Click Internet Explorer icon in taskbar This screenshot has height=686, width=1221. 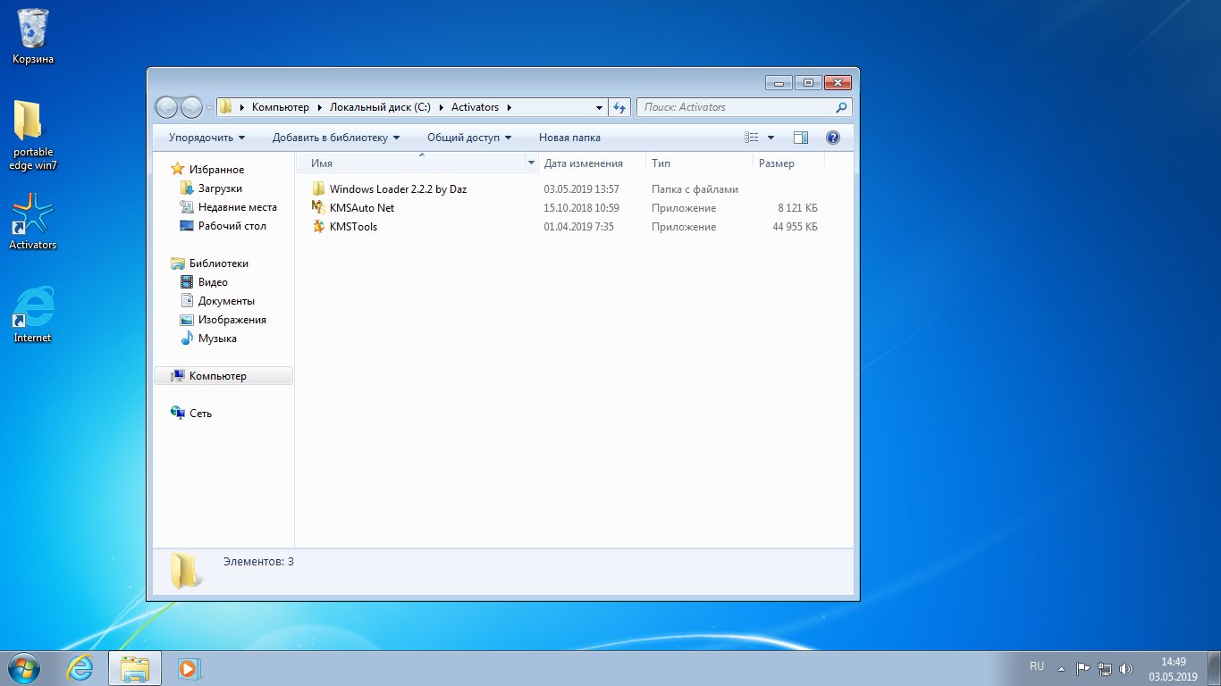[x=80, y=668]
